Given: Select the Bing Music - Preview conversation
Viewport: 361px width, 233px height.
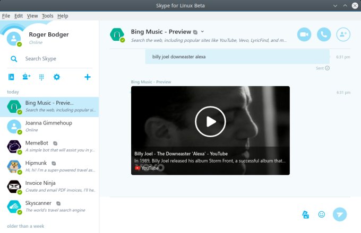Looking at the screenshot, I should (49, 107).
